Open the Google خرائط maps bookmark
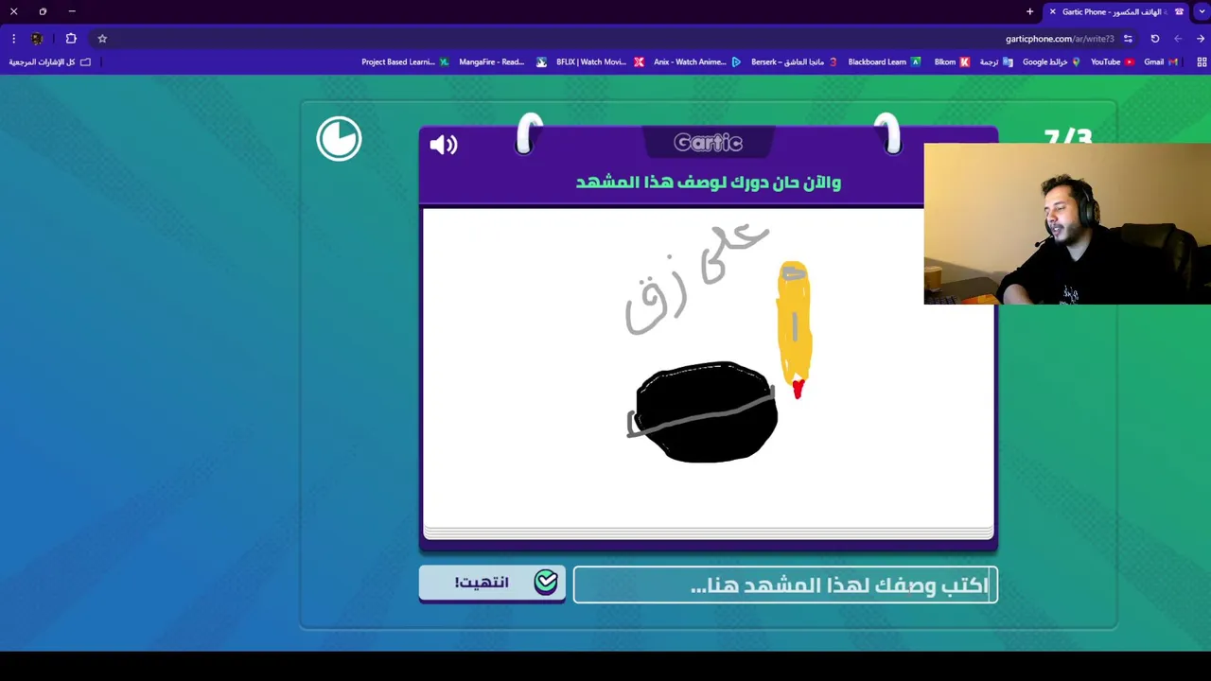The width and height of the screenshot is (1211, 681). [1051, 62]
